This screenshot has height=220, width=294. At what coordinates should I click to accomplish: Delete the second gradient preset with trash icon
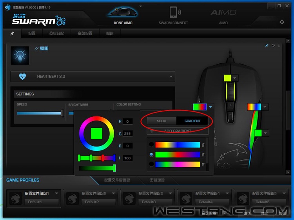(x=203, y=155)
